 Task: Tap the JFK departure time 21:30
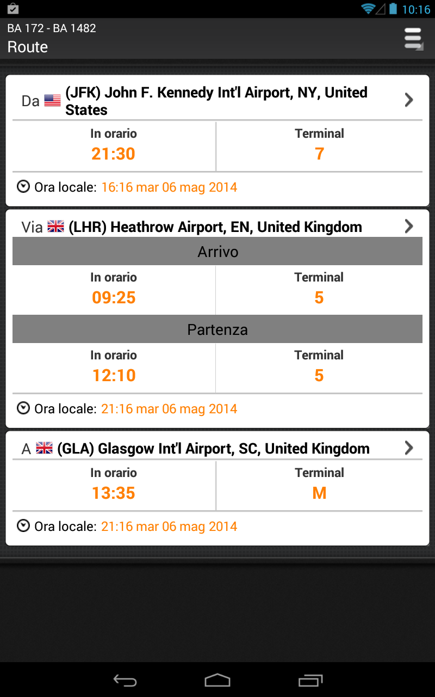point(113,154)
